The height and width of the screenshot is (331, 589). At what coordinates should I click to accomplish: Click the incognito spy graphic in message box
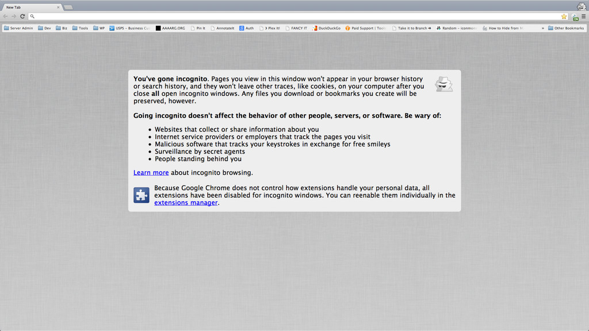pyautogui.click(x=443, y=84)
